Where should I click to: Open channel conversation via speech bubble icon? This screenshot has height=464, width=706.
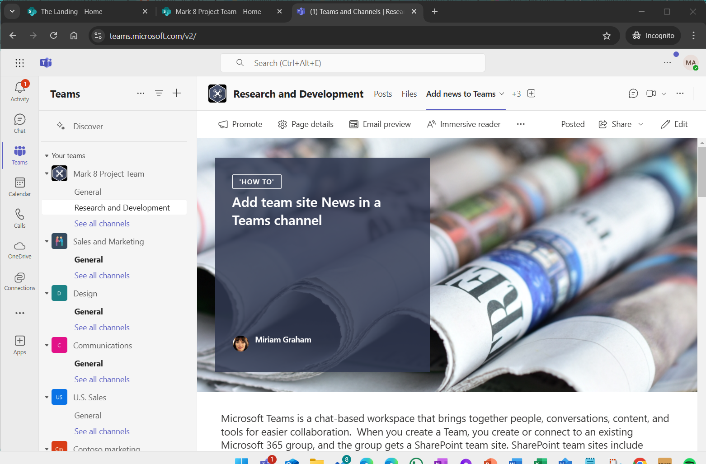click(x=633, y=93)
